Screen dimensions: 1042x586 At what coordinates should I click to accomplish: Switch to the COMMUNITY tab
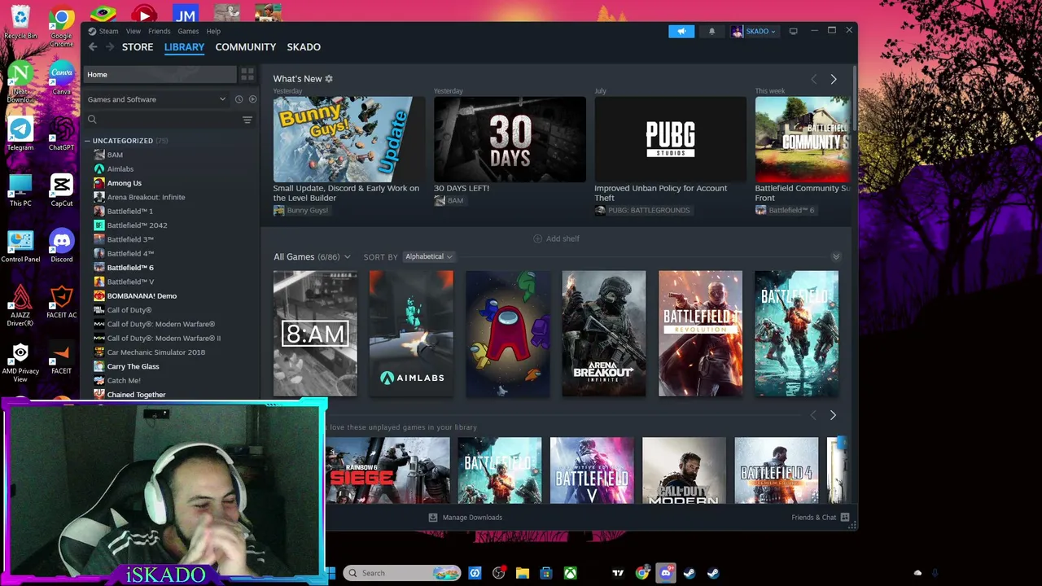246,47
